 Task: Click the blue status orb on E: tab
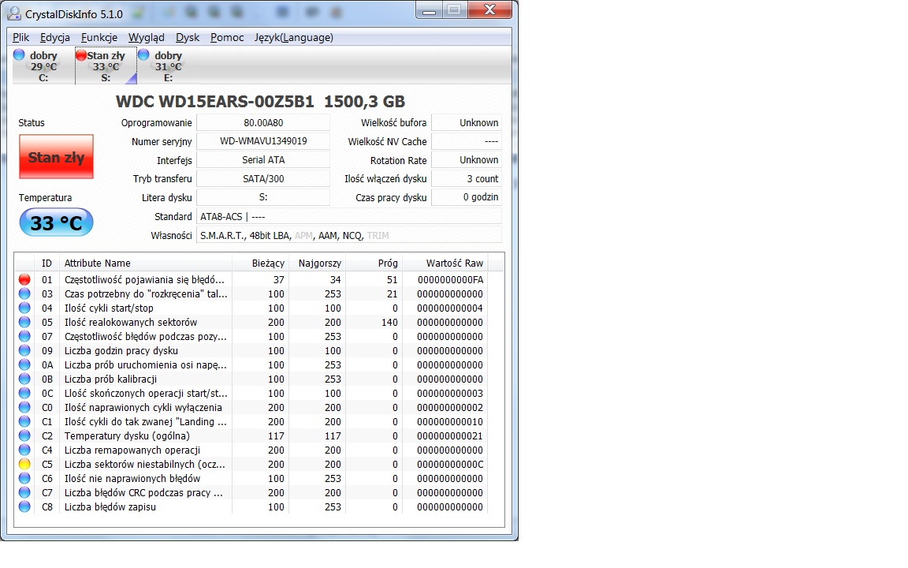click(x=143, y=54)
